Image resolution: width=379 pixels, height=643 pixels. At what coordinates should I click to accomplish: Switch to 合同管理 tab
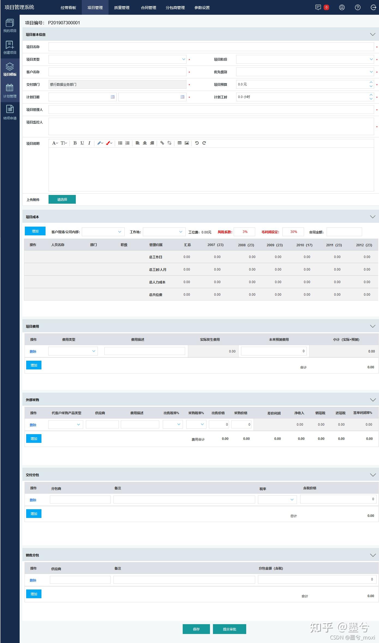click(x=149, y=8)
